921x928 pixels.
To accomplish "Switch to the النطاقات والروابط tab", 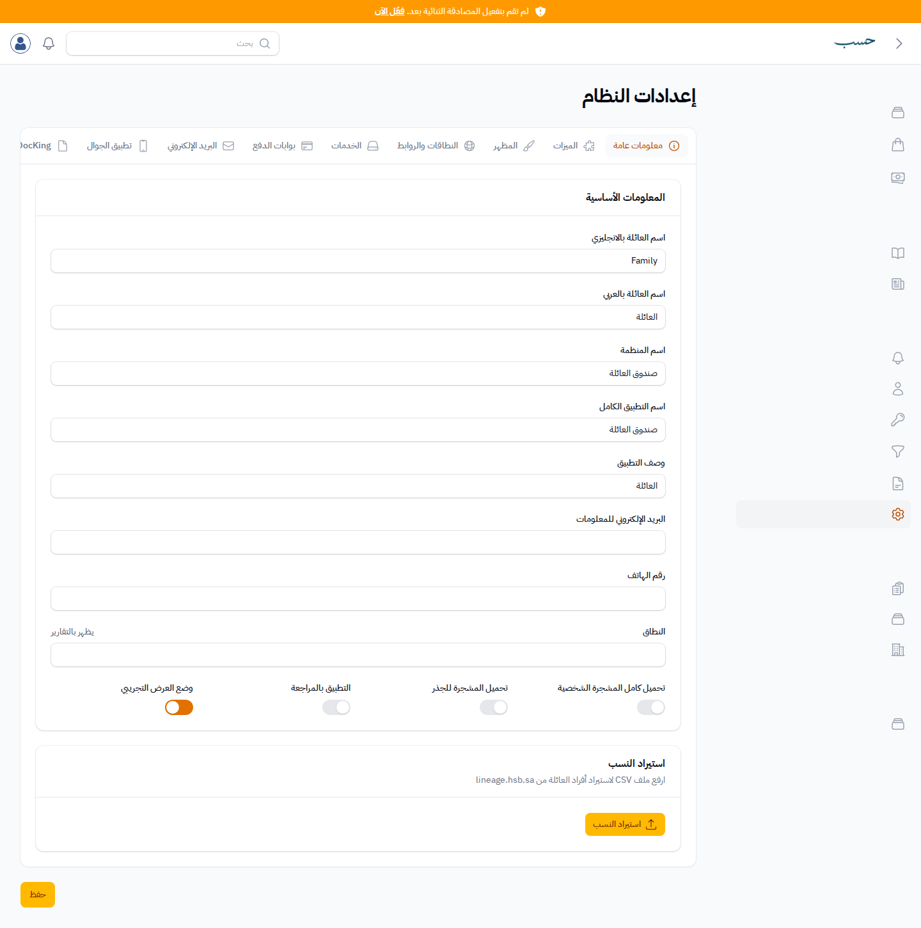I will [x=436, y=146].
